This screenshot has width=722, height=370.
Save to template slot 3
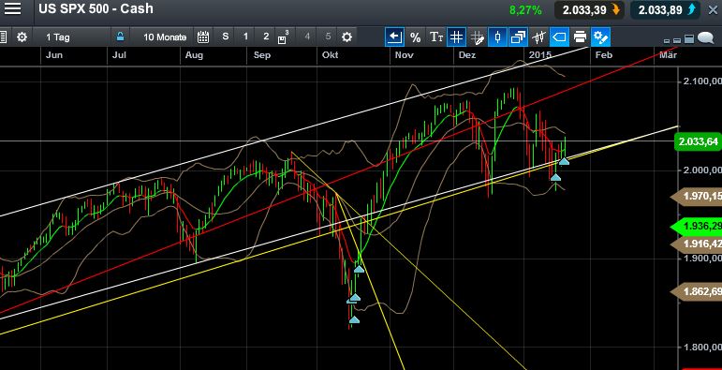click(283, 37)
